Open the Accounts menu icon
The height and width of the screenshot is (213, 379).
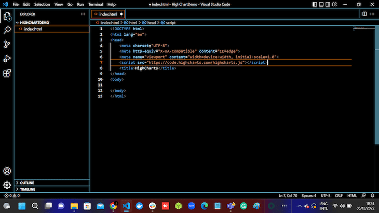[7, 171]
